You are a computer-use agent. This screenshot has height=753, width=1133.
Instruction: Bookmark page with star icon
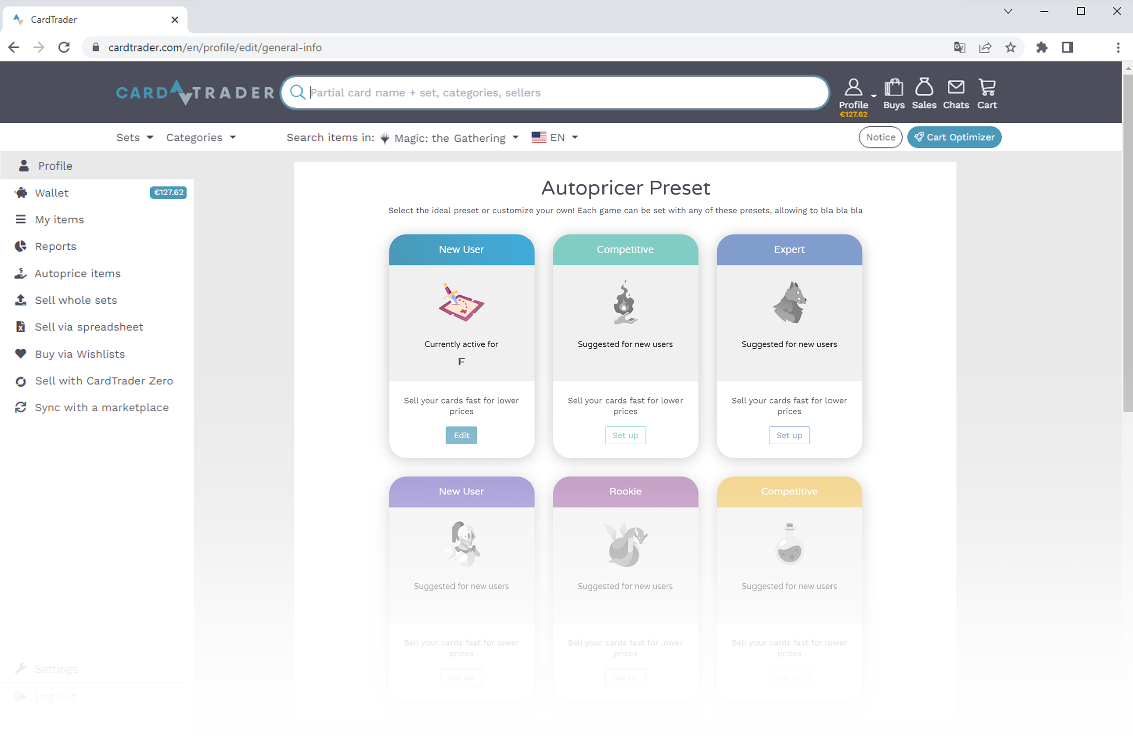[x=1010, y=47]
